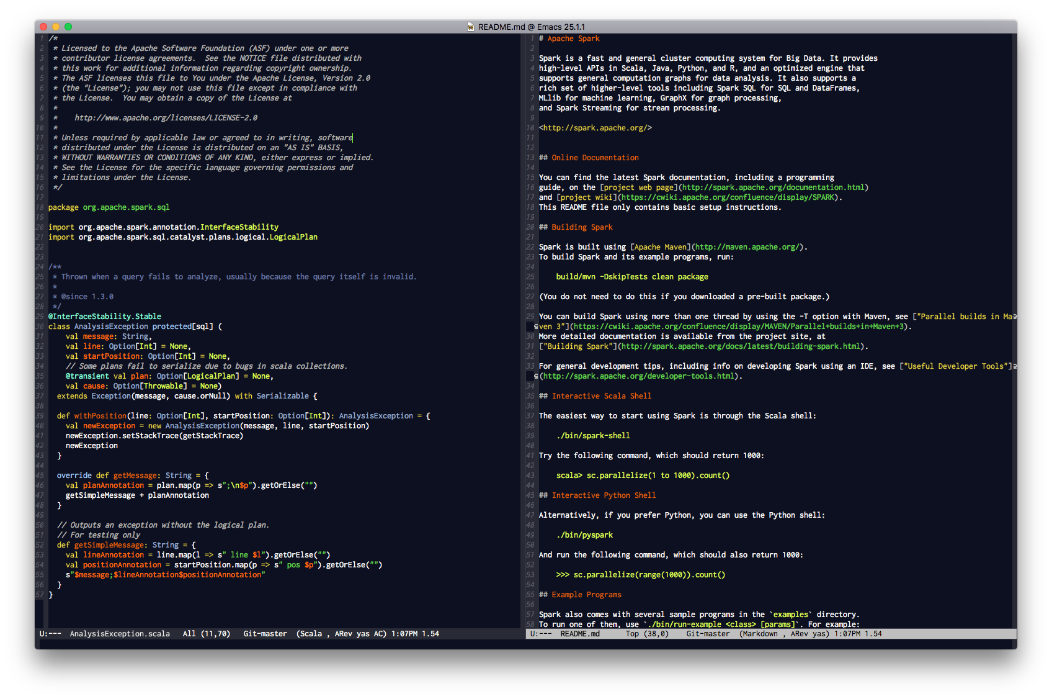This screenshot has height=699, width=1052.
Task: Open the building-spark.html docs URL
Action: point(741,346)
